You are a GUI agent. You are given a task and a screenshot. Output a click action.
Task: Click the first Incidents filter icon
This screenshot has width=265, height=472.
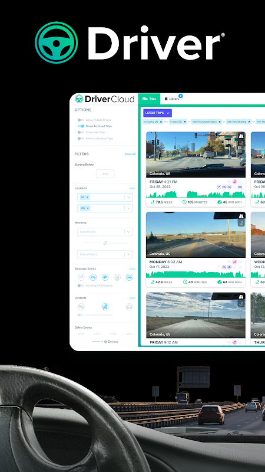coord(81,307)
